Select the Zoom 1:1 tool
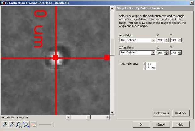 (19, 124)
